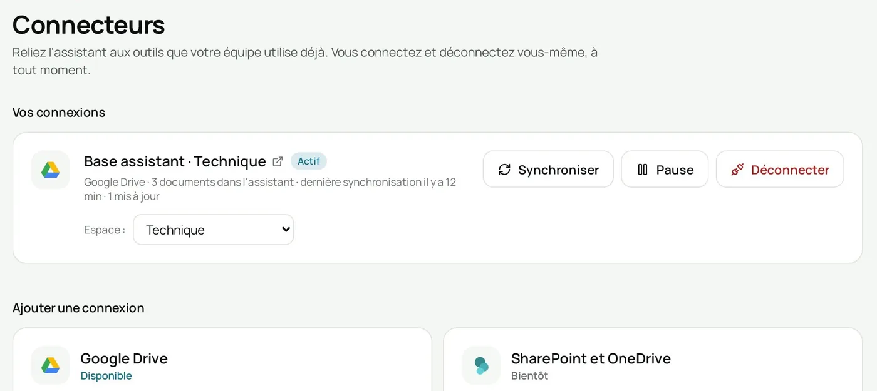This screenshot has width=877, height=391.
Task: Open external link icon beside Base assistant · Technique
Action: (278, 161)
